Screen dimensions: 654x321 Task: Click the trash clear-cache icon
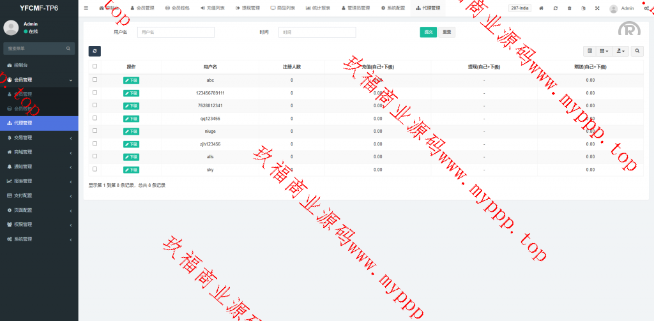coord(569,8)
